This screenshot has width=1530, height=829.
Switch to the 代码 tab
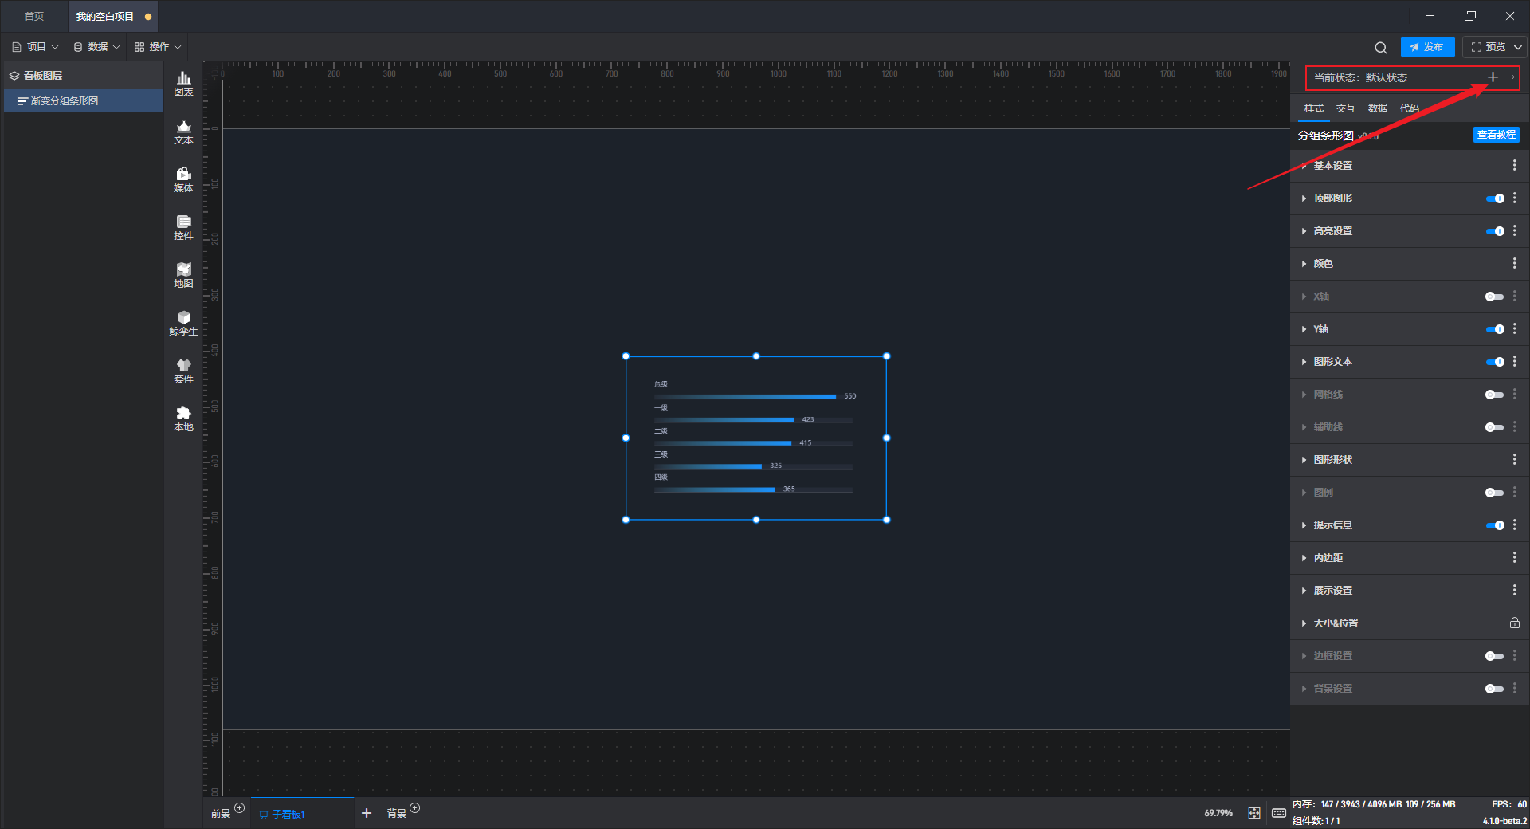[x=1409, y=108]
